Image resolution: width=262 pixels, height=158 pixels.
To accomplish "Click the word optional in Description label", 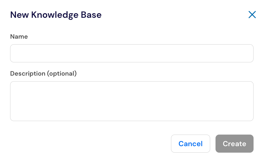I will (x=62, y=74).
